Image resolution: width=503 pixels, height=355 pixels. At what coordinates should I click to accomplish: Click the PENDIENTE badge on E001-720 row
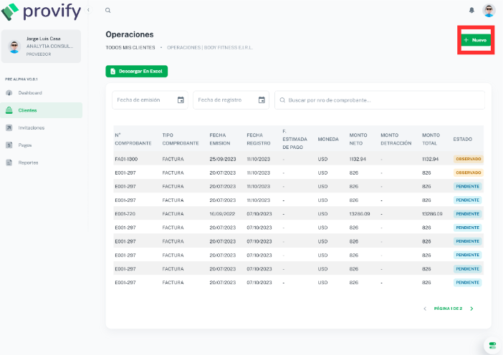point(467,214)
